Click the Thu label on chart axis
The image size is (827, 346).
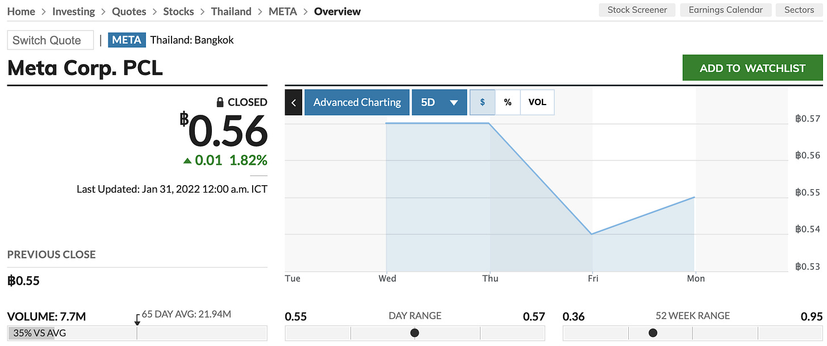tap(490, 278)
